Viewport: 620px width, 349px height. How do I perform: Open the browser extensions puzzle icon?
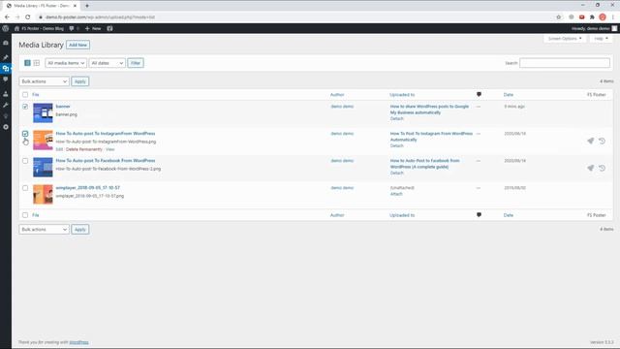(592, 17)
